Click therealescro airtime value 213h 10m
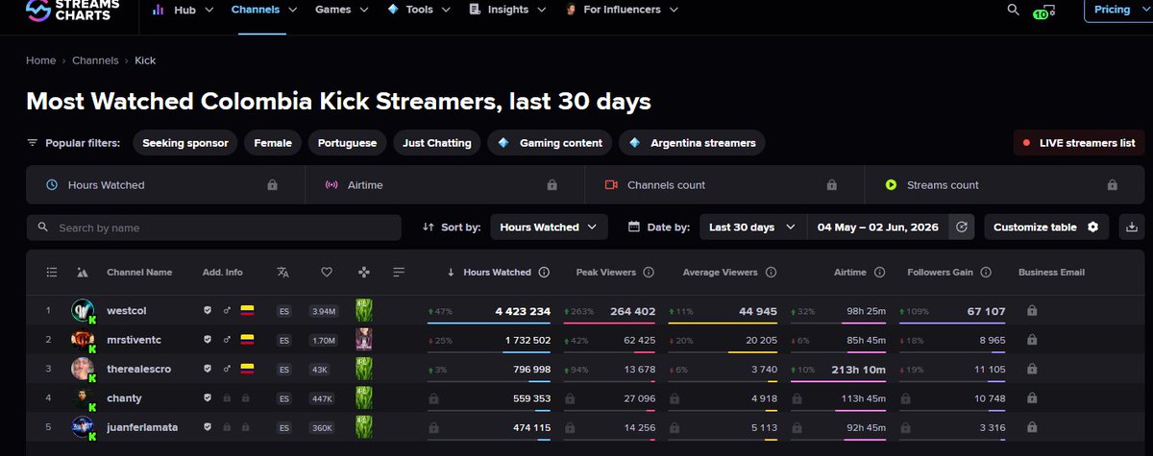The image size is (1153, 456). (x=860, y=370)
